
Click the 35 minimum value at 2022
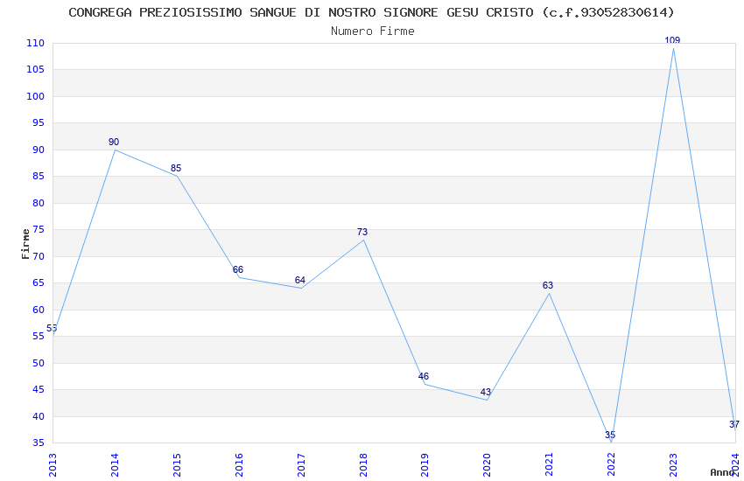pos(610,435)
